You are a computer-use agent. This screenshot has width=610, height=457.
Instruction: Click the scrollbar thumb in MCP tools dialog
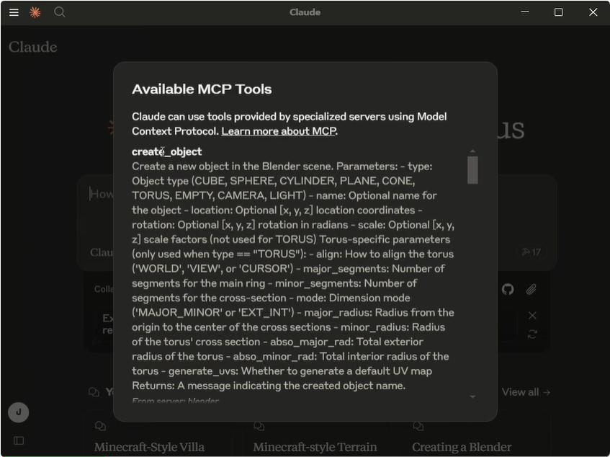[472, 169]
